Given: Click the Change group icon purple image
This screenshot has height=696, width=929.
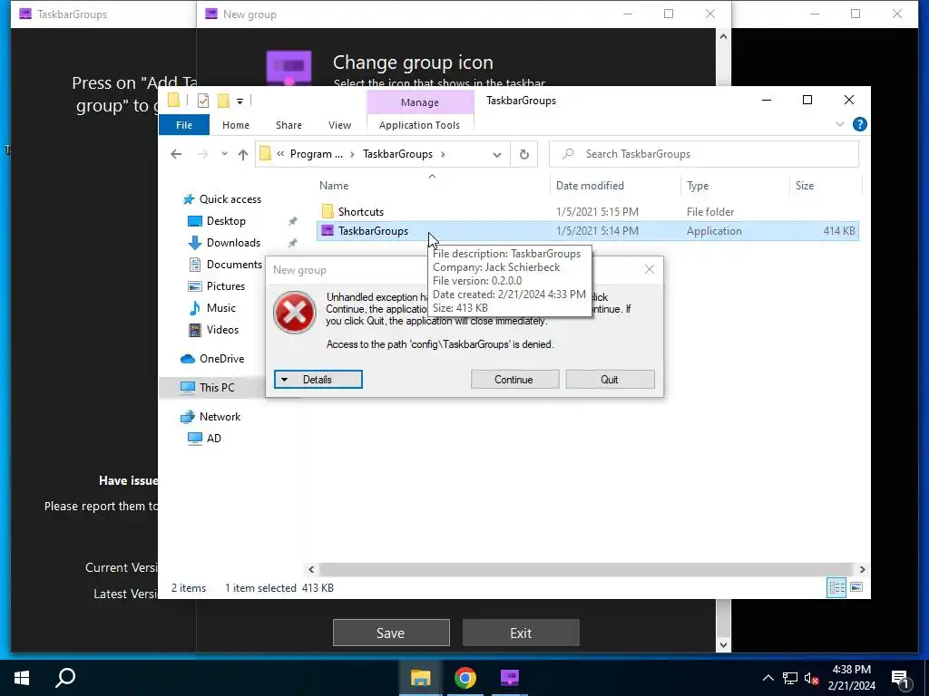Looking at the screenshot, I should [288, 68].
